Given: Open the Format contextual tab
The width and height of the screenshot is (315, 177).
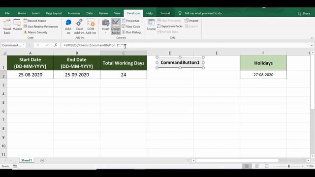Looking at the screenshot, I should coord(165,13).
